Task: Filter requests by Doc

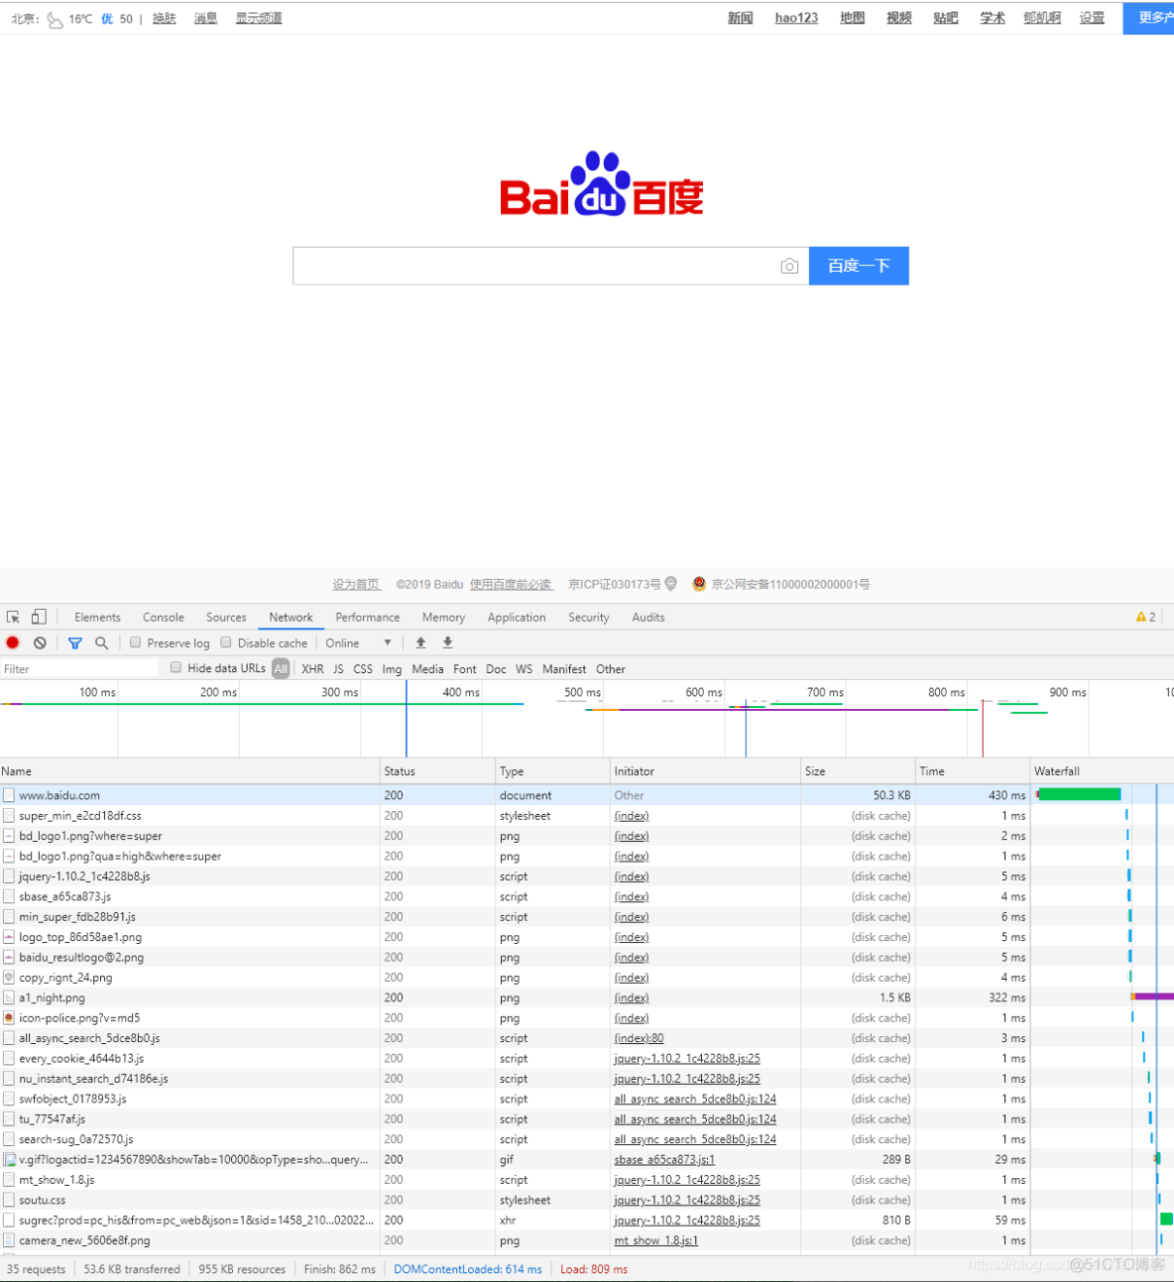Action: point(496,669)
